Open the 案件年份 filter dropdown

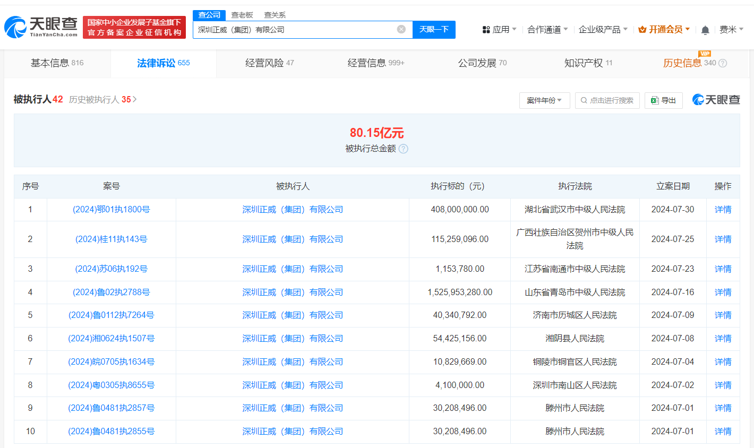click(544, 100)
